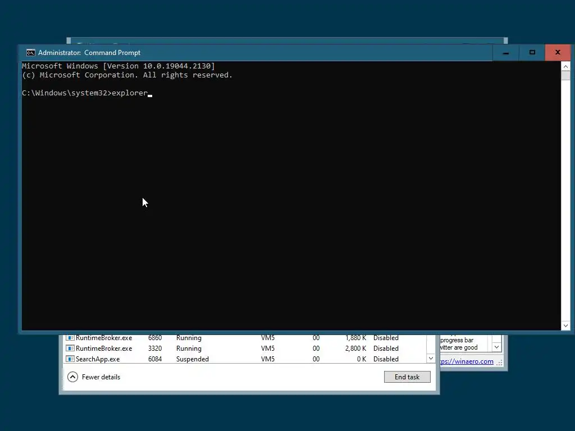
Task: Collapse Task Manager via Fewer details arrow
Action: tap(72, 377)
